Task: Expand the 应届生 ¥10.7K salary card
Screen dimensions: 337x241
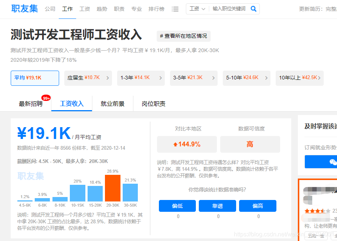Action: [88, 78]
